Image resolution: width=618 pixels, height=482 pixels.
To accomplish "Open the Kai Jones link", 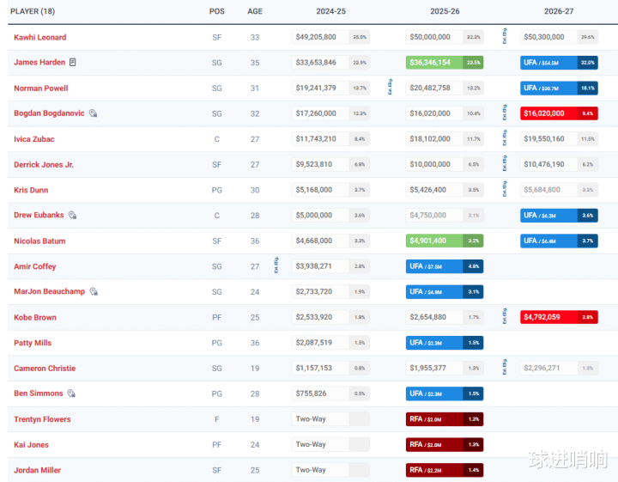I will (31, 444).
